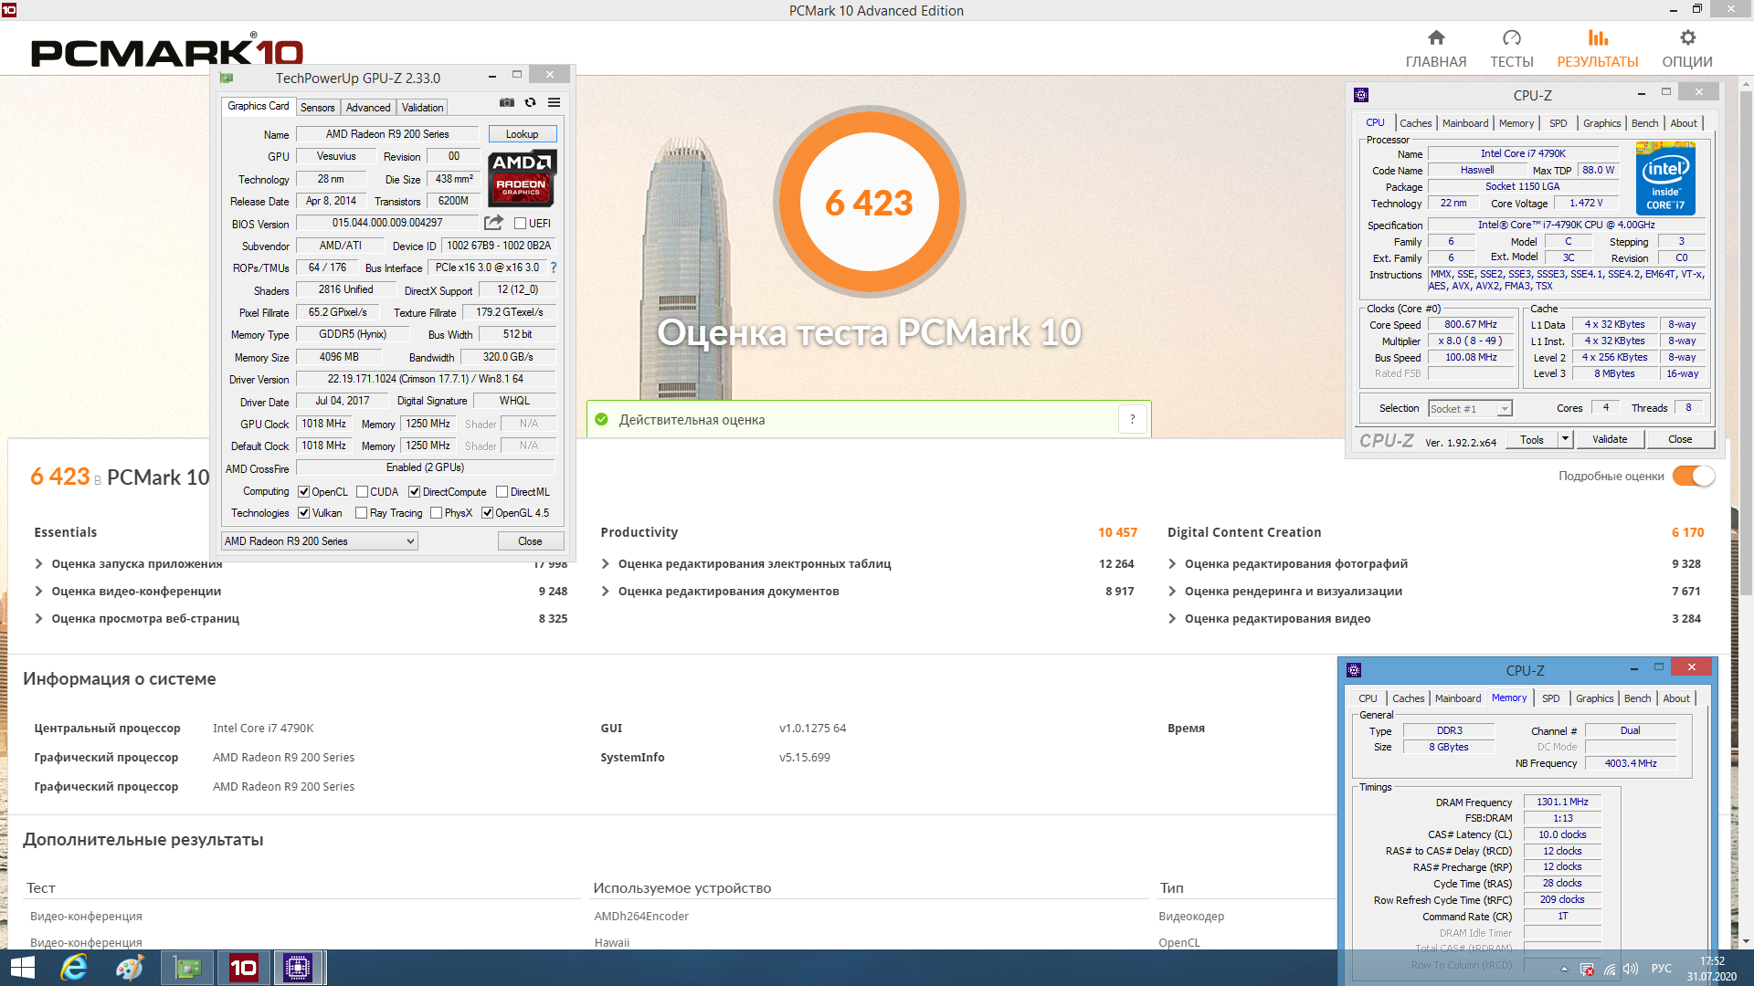Click the AMD Radeon logo in GPU-Z
The height and width of the screenshot is (986, 1754).
pos(522,177)
